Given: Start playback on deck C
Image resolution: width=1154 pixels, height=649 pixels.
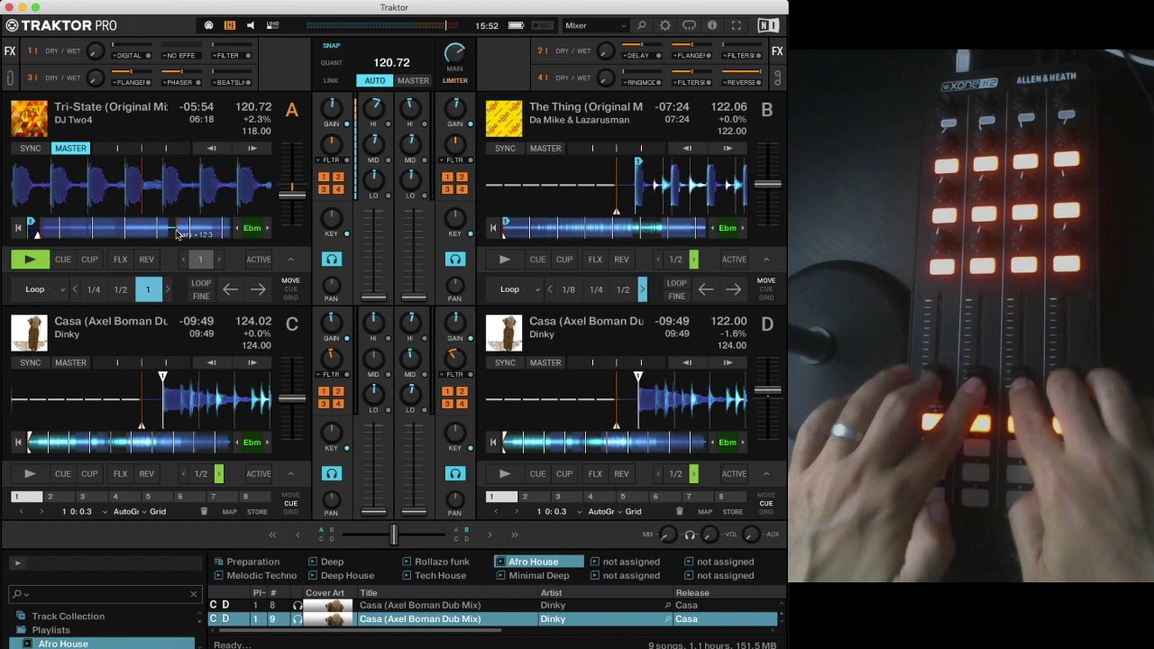Looking at the screenshot, I should pos(30,474).
